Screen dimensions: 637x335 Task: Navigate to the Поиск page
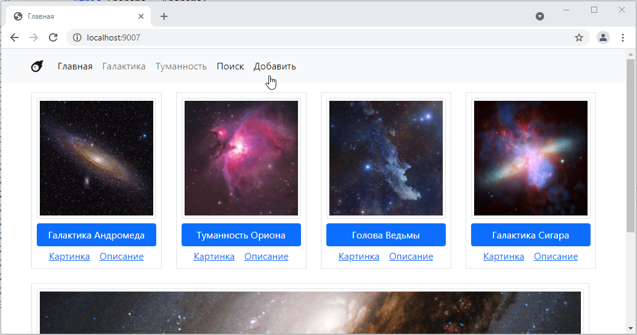[x=230, y=66]
